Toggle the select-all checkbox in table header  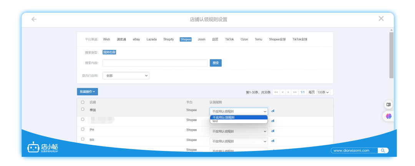83,102
